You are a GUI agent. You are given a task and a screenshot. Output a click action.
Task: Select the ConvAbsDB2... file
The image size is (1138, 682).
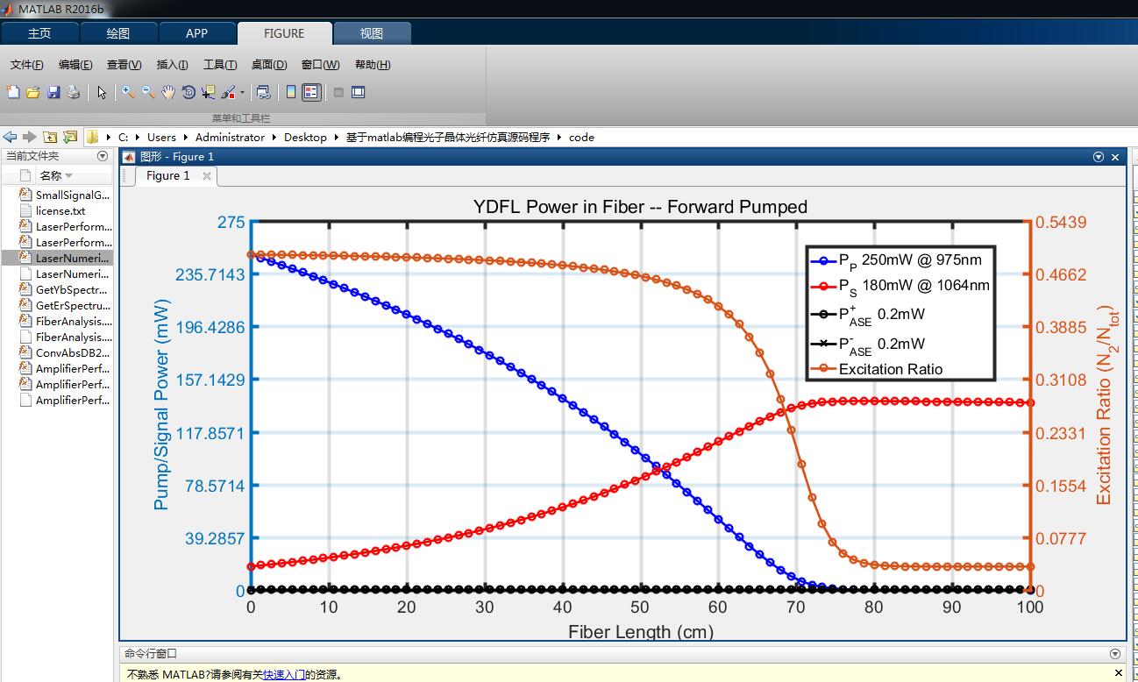click(74, 353)
